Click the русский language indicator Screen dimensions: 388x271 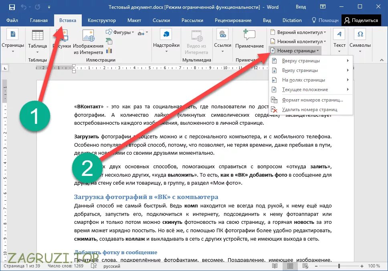[111, 266]
